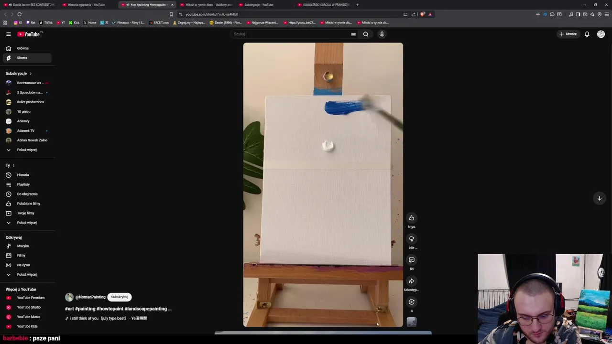Click the search magnifier button
The height and width of the screenshot is (344, 612).
pos(366,34)
